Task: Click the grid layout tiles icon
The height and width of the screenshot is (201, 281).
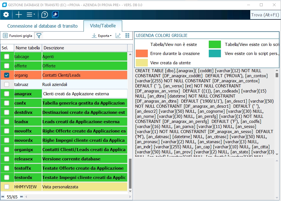Action: 127,36
